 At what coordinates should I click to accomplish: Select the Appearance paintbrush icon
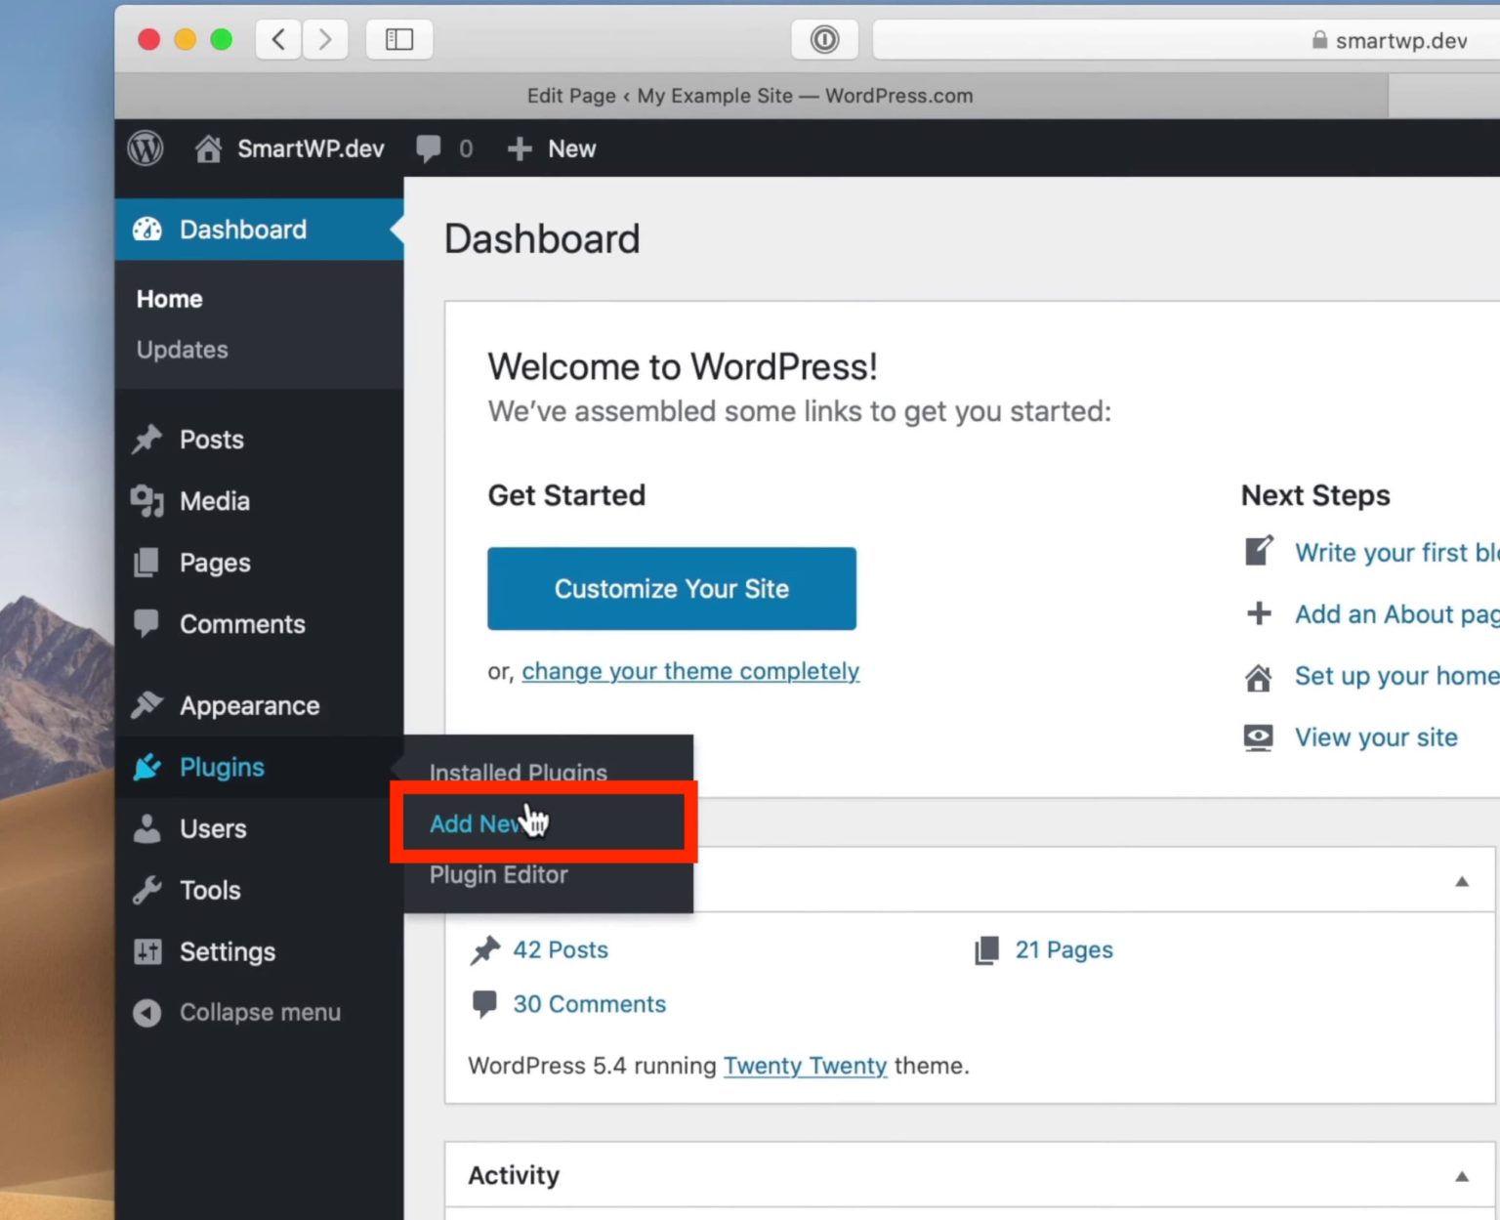pyautogui.click(x=147, y=704)
